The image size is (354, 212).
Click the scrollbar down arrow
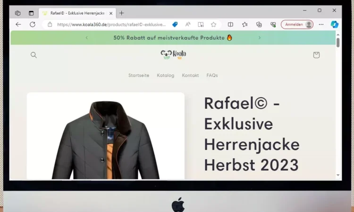click(x=338, y=175)
